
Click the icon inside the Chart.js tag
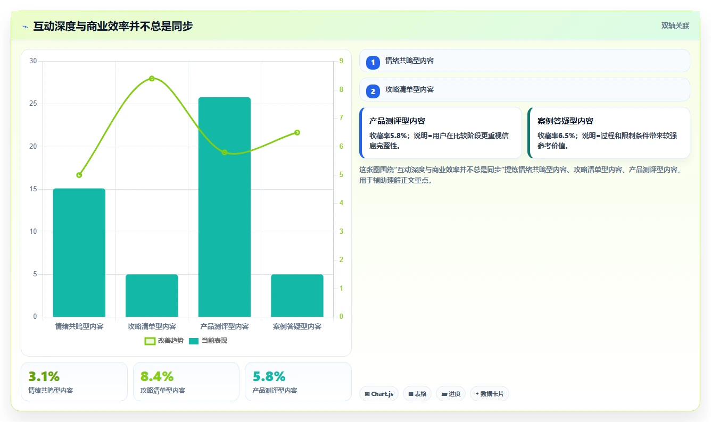(x=367, y=394)
